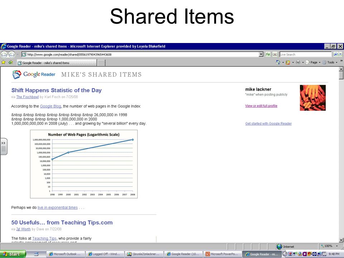The image size is (344, 258).
Task: Open the 2¢ Worth source link
Action: coord(24,229)
